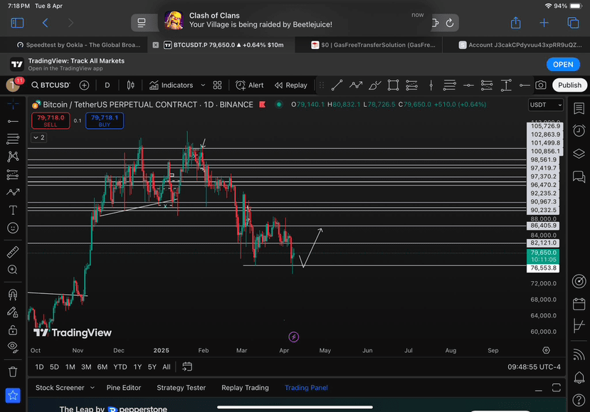Switch to Speedtest by Ookla browser tab
Viewport: 590px width, 412px height.
(x=78, y=45)
